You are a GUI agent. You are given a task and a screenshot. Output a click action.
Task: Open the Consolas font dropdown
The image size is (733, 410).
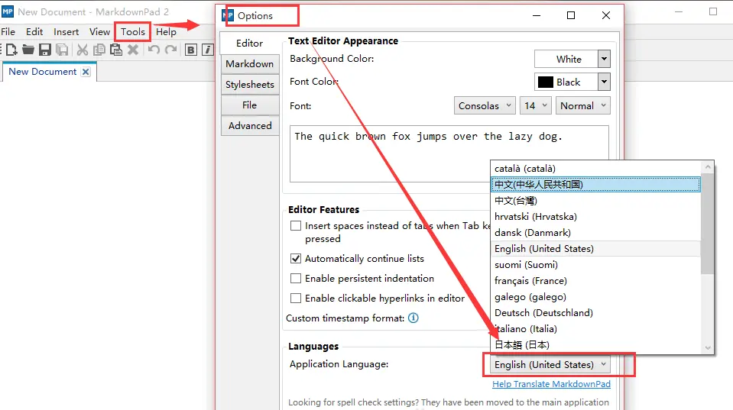coord(485,105)
